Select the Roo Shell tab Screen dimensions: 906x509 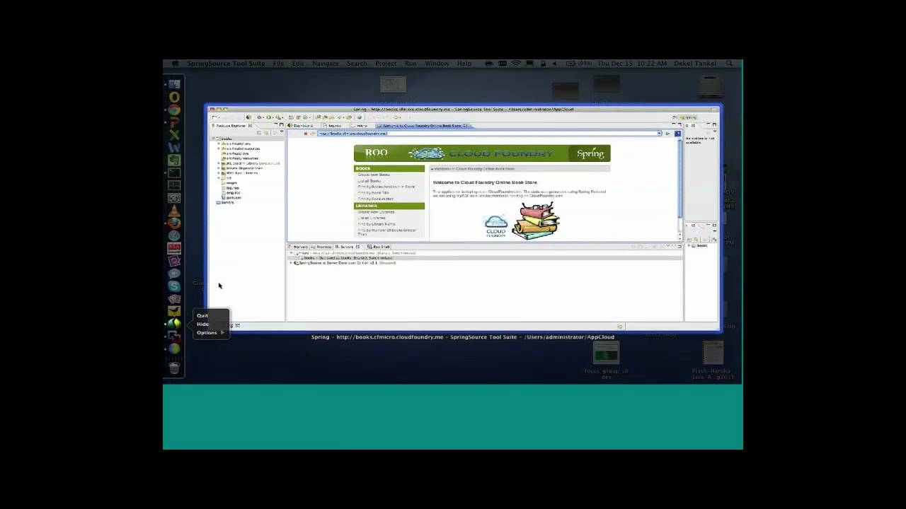click(x=379, y=247)
